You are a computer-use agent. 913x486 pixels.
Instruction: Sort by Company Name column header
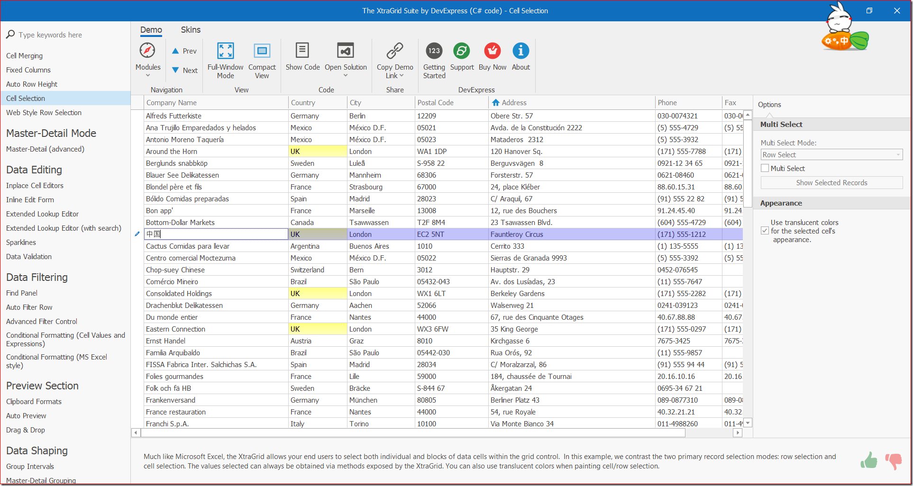tap(216, 103)
